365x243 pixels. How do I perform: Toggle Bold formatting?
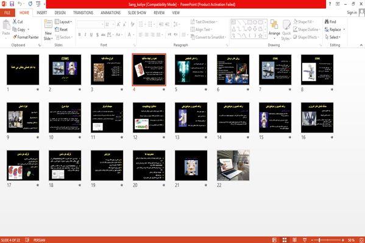coord(79,35)
